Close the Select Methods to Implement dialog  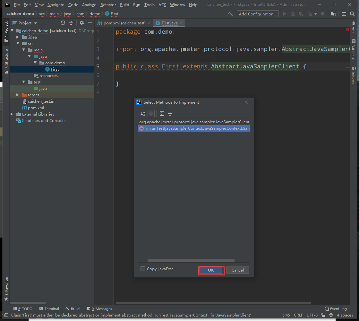pos(246,102)
